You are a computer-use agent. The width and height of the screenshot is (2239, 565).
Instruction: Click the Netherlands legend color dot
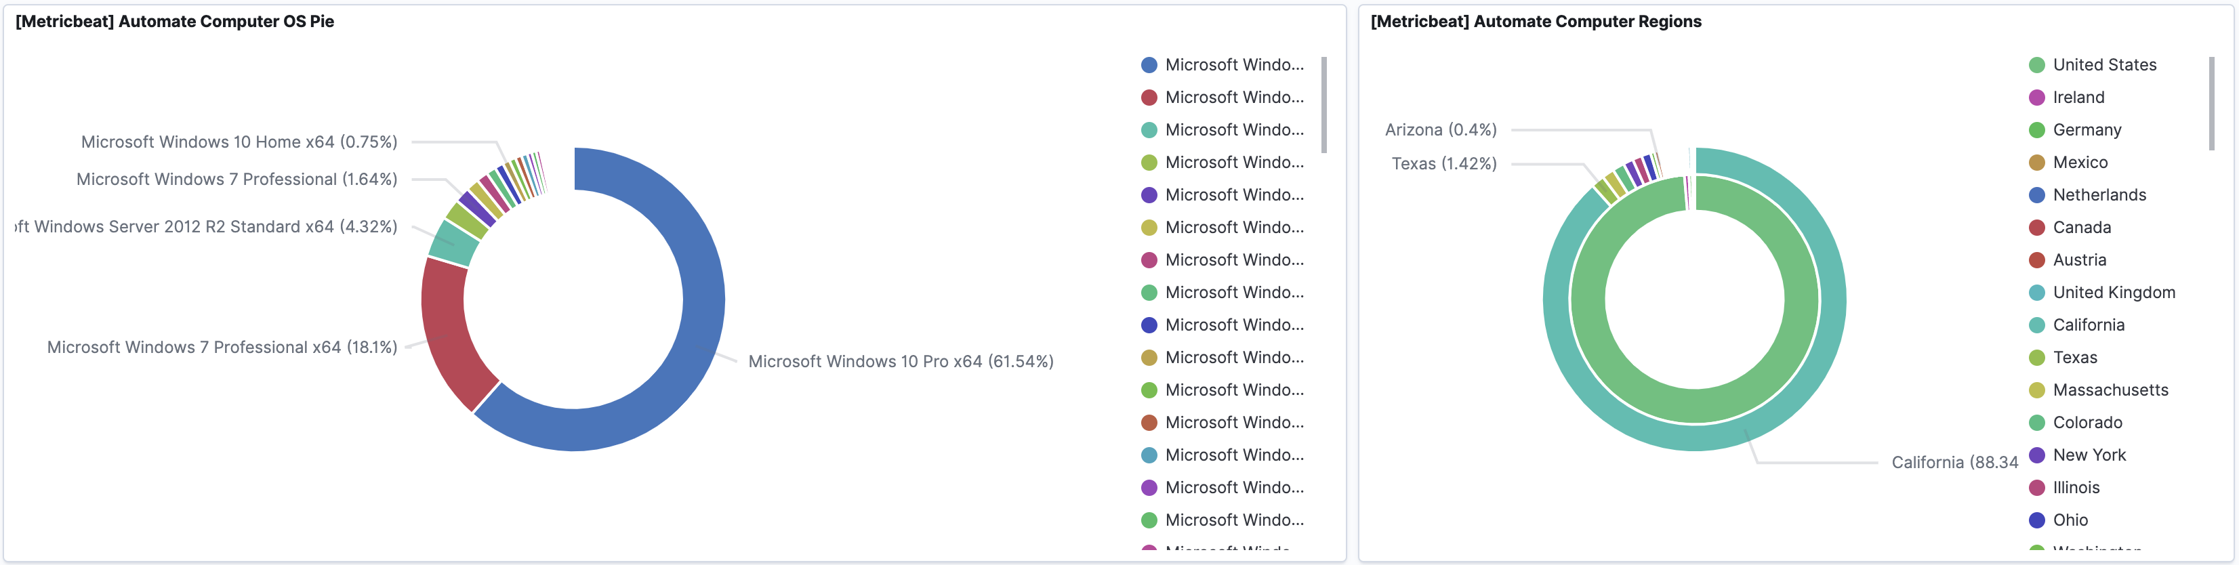(2036, 194)
